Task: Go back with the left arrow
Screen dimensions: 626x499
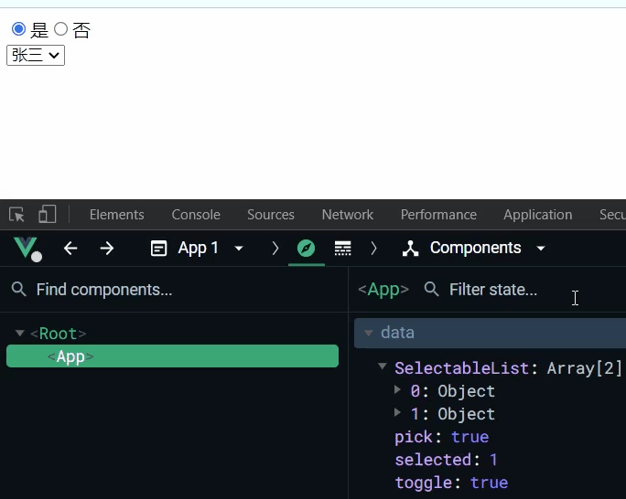Action: pos(70,248)
